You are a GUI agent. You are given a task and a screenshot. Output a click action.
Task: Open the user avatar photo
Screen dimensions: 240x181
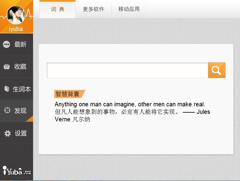pos(16,15)
